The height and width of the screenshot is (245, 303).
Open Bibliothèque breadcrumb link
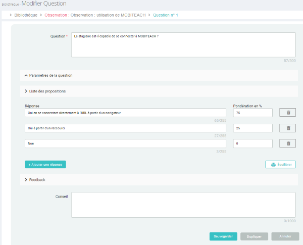[x=26, y=15]
